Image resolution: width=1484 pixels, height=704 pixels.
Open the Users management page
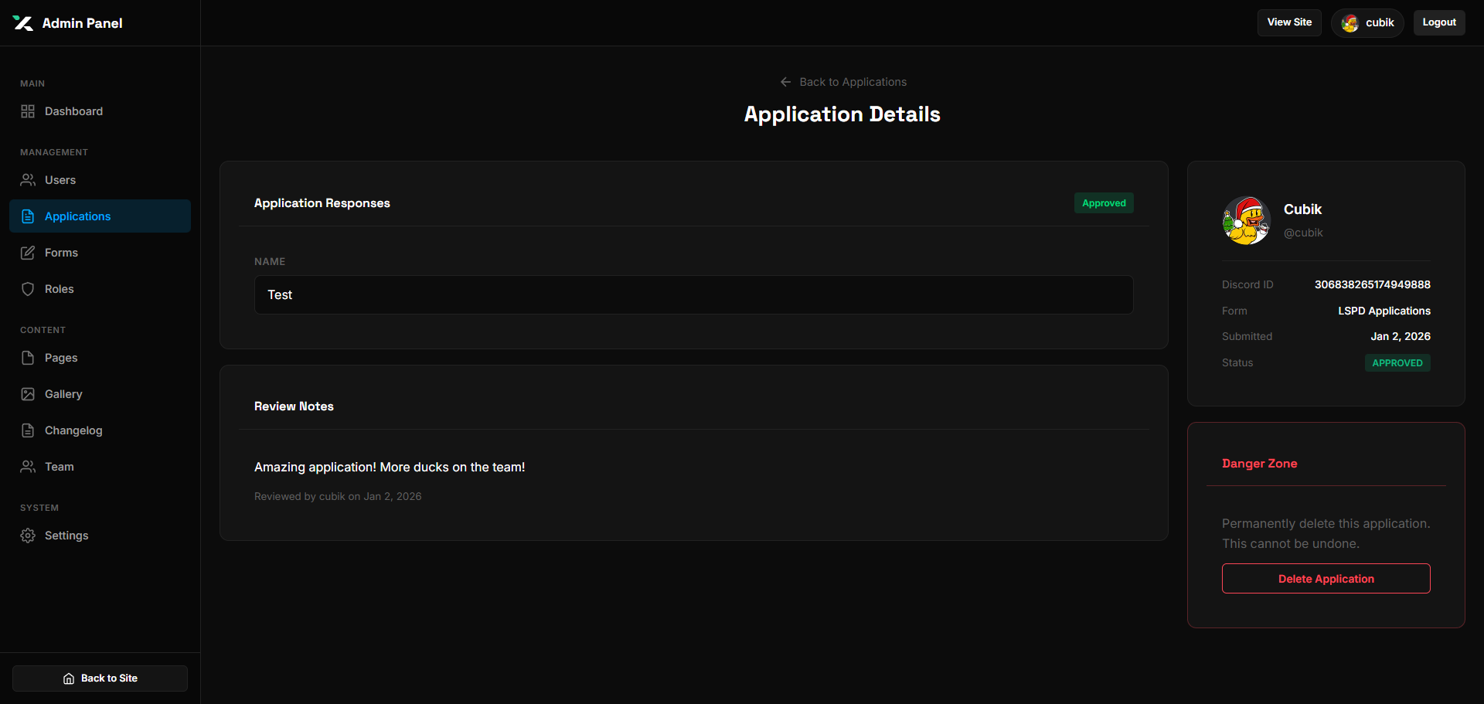point(100,180)
